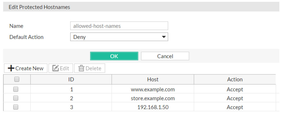
Task: Click the Accept action for www.example.com
Action: (235, 90)
